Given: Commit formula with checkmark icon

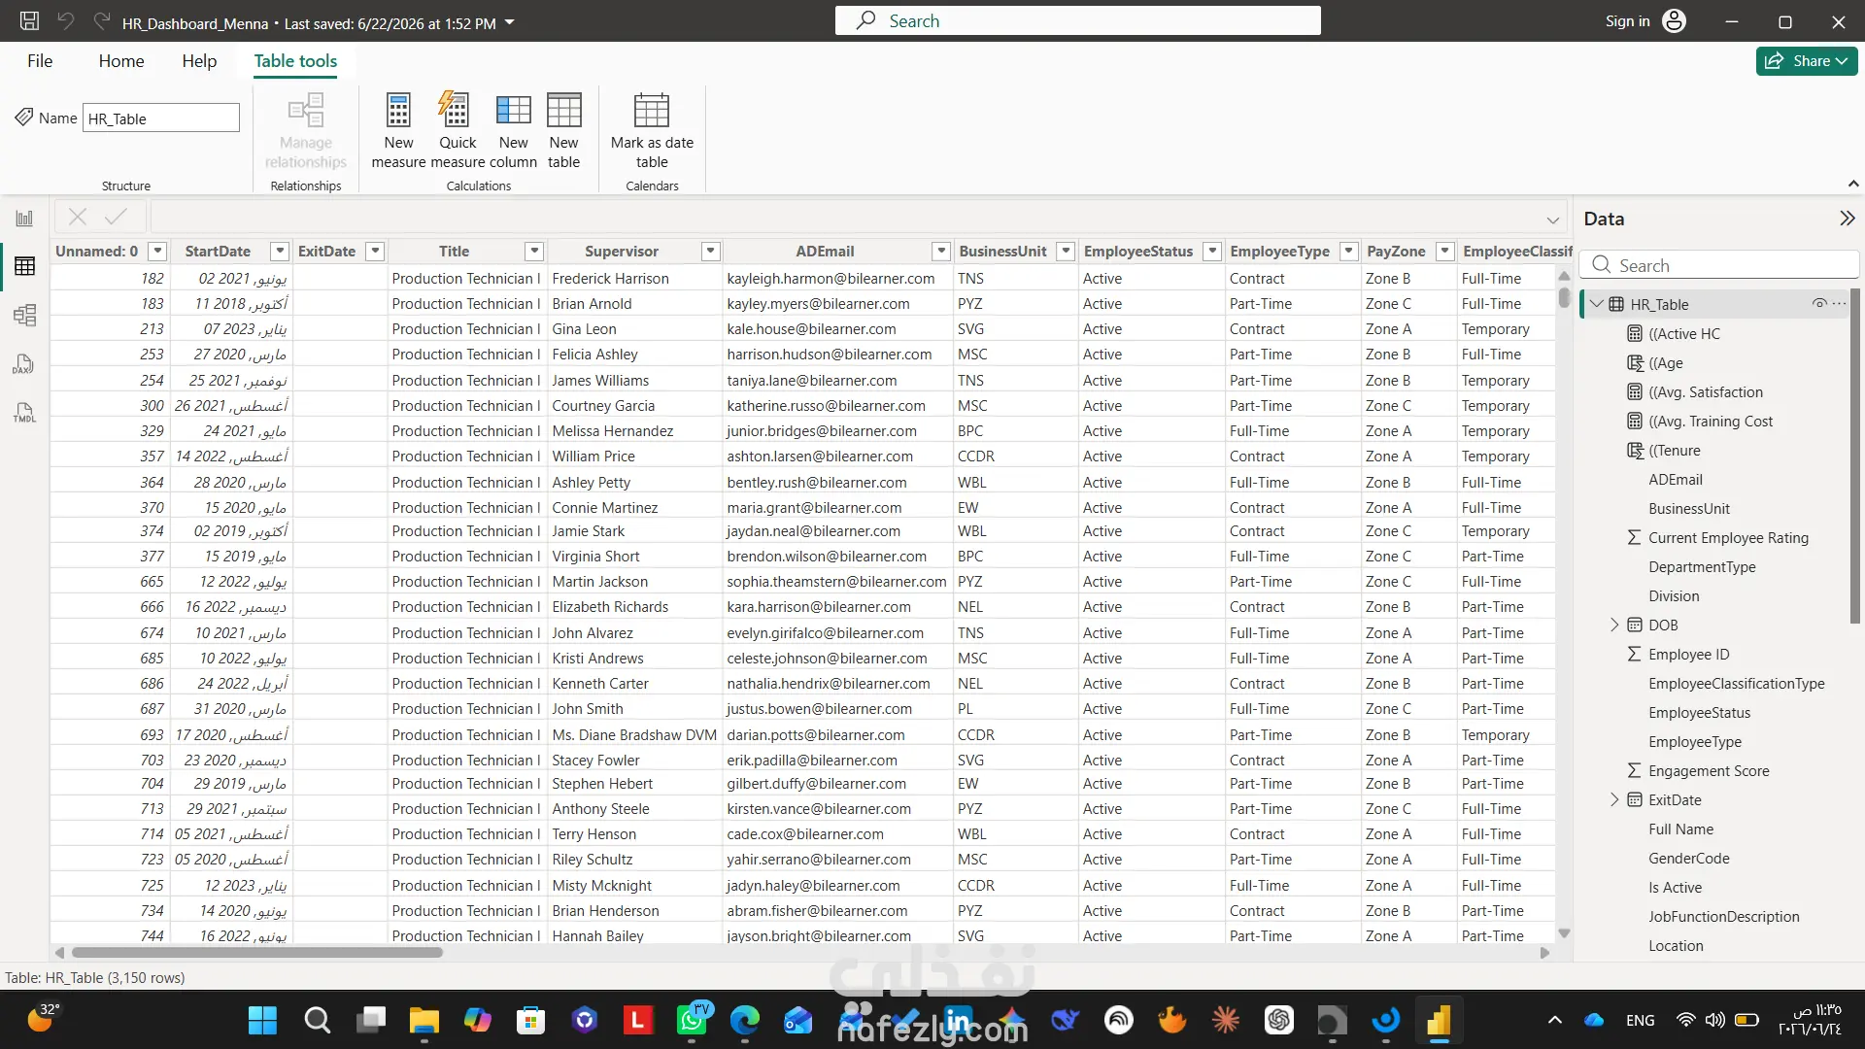Looking at the screenshot, I should pos(116,218).
